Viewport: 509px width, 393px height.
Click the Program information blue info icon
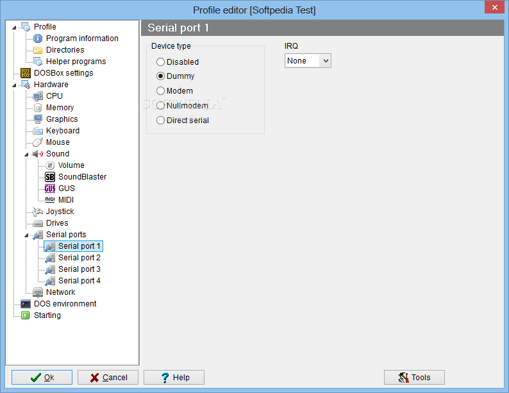coord(38,38)
